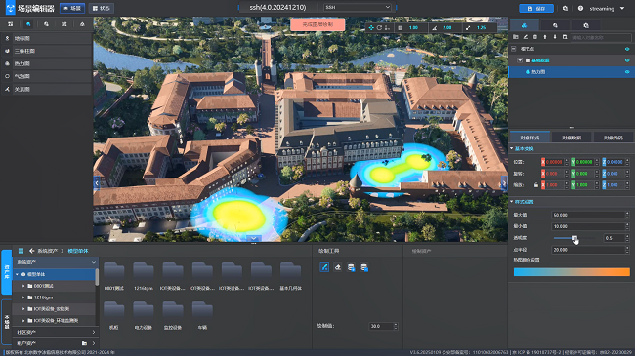Toggle visibility eye of the folder row

pos(627,60)
